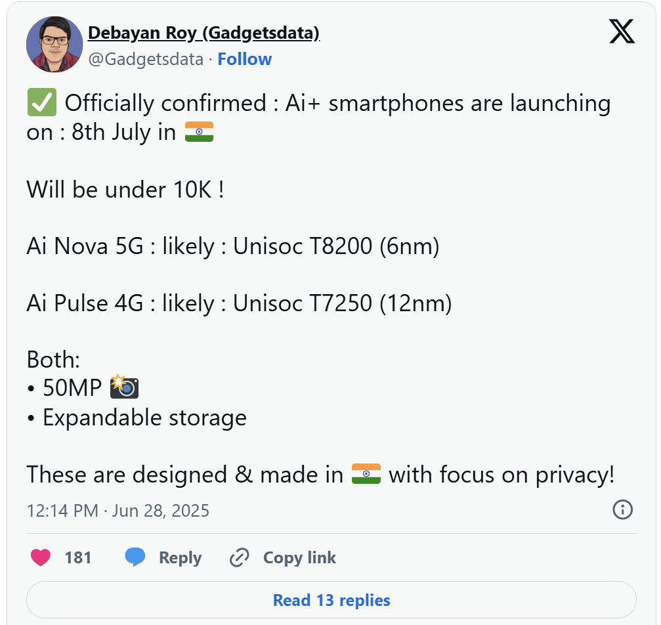Open Debayan Roy (Gadgetsdata) profile name link
This screenshot has width=661, height=625.
(x=203, y=33)
